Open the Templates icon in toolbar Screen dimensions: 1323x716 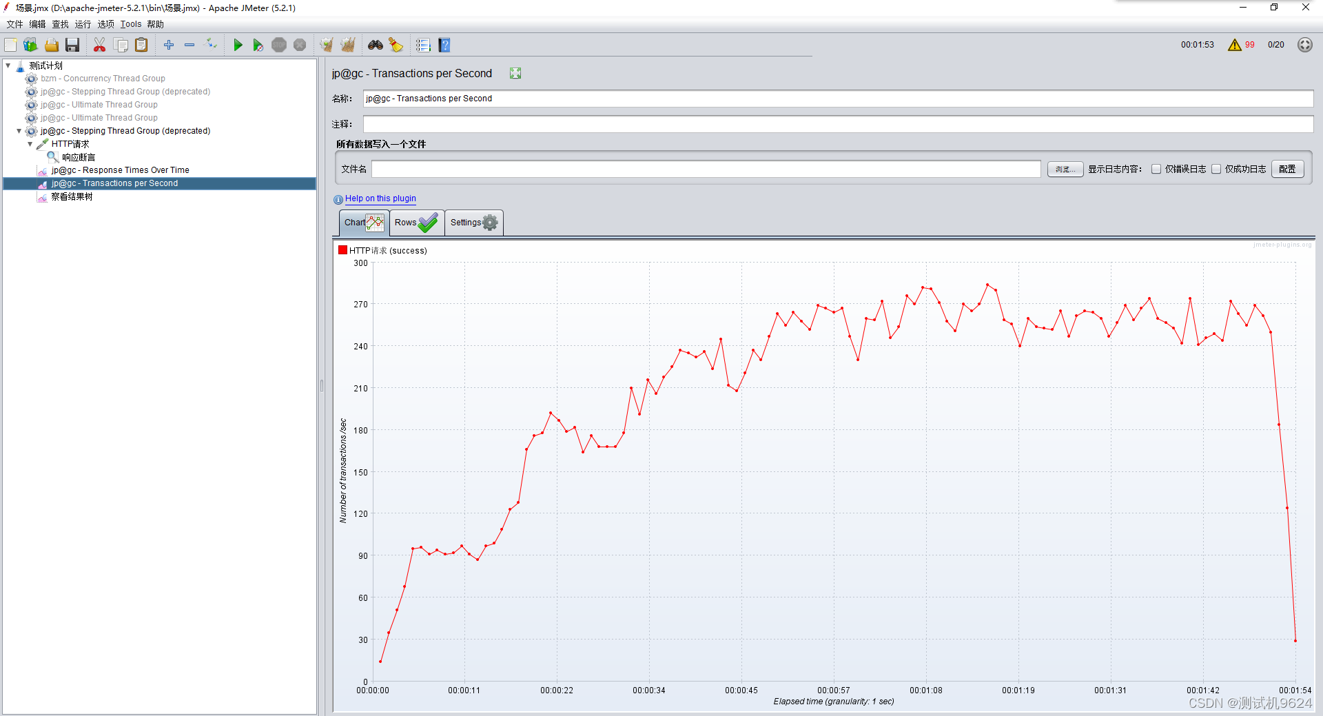click(30, 45)
